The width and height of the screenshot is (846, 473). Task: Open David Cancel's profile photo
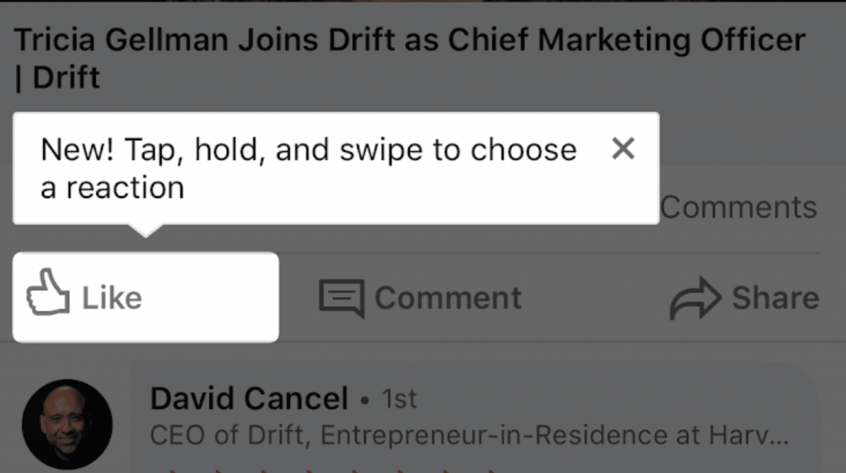tap(67, 424)
